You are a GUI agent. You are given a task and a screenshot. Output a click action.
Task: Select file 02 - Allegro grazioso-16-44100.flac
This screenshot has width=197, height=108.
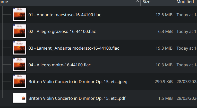62,31
